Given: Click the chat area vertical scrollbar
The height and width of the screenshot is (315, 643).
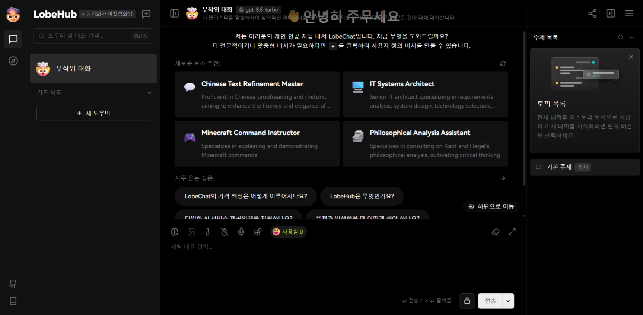Looking at the screenshot, I should [x=524, y=108].
